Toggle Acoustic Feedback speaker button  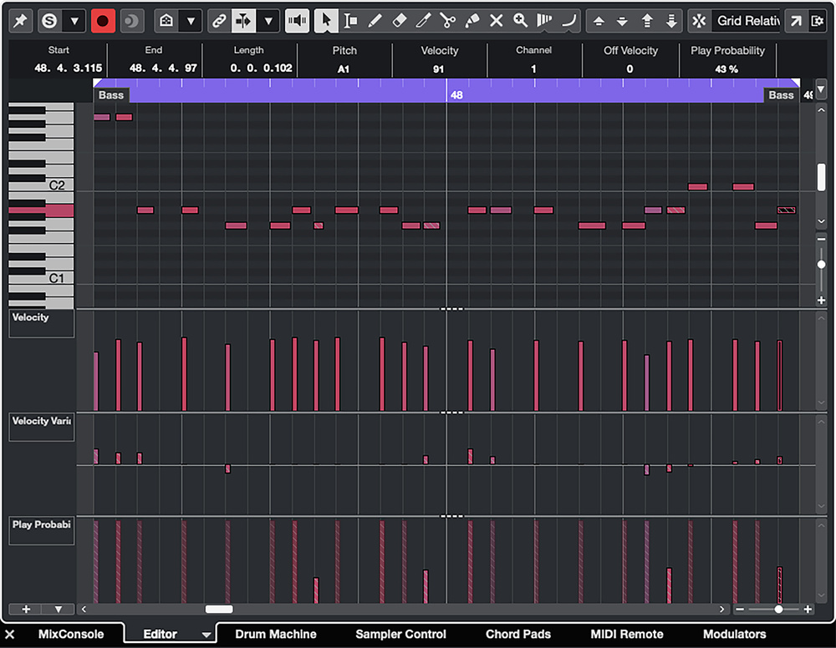coord(297,20)
